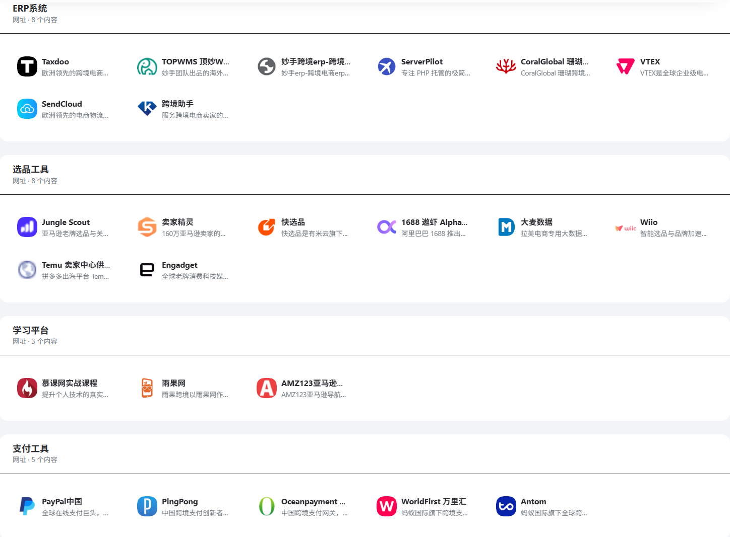The height and width of the screenshot is (537, 730).
Task: Open the 快选品 tool link
Action: [303, 227]
